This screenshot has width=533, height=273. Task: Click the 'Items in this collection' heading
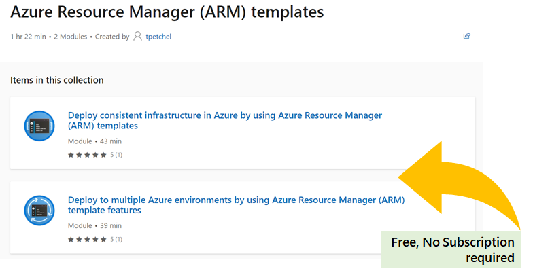pyautogui.click(x=57, y=80)
